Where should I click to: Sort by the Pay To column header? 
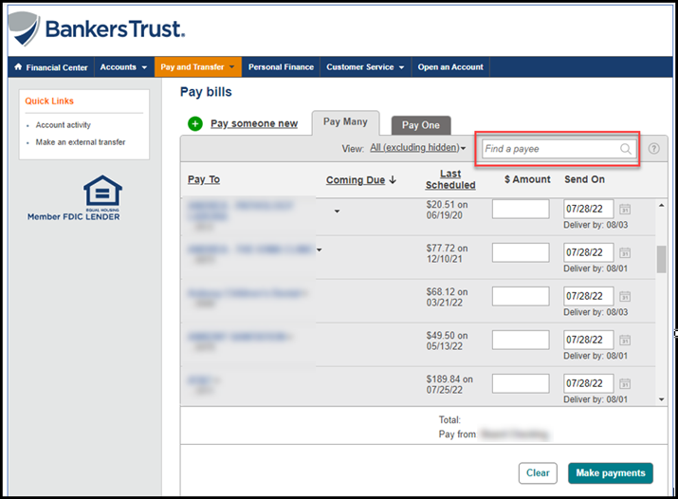tap(204, 179)
